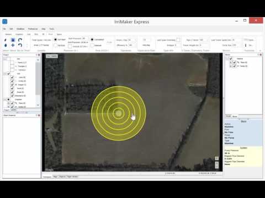Click the map type button at map top-left

[52, 56]
